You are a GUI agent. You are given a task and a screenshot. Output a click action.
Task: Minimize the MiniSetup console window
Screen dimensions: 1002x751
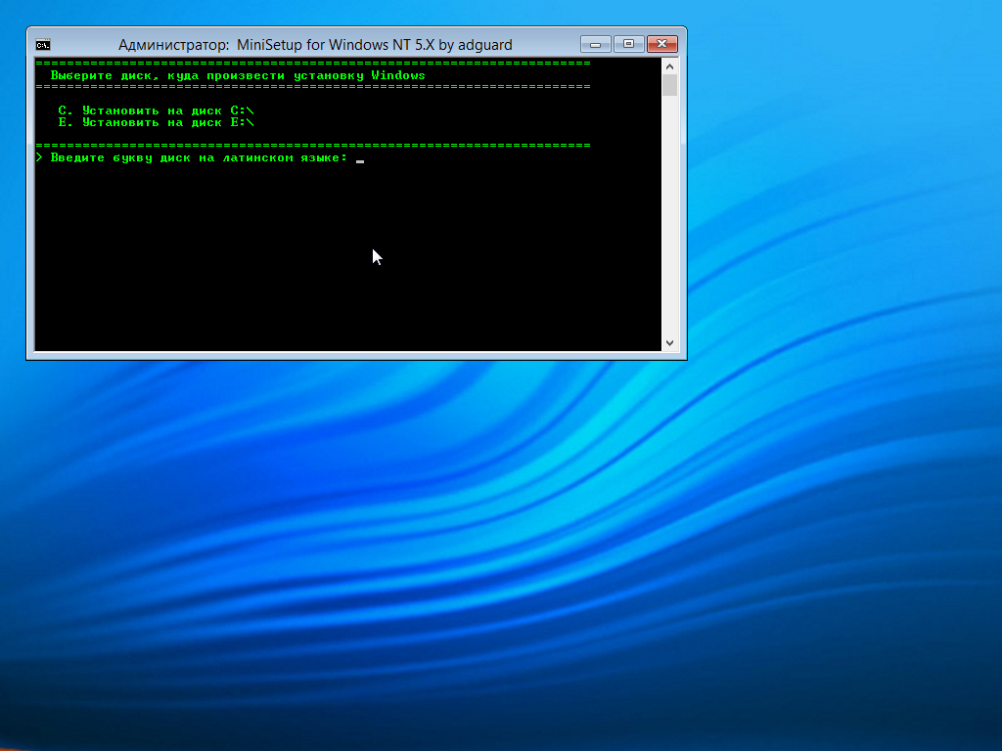tap(596, 44)
